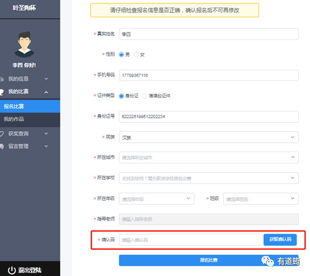
Task: Click the trophy icon next to 我的比赛
Action: pos(2,92)
